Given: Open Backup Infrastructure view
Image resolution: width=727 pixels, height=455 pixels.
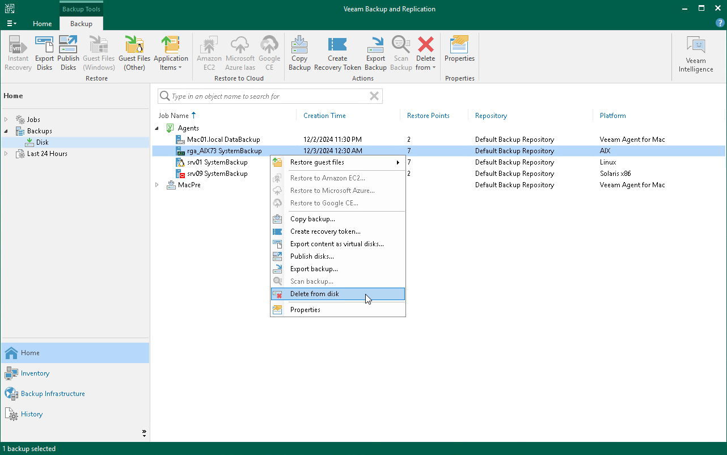Looking at the screenshot, I should point(75,394).
